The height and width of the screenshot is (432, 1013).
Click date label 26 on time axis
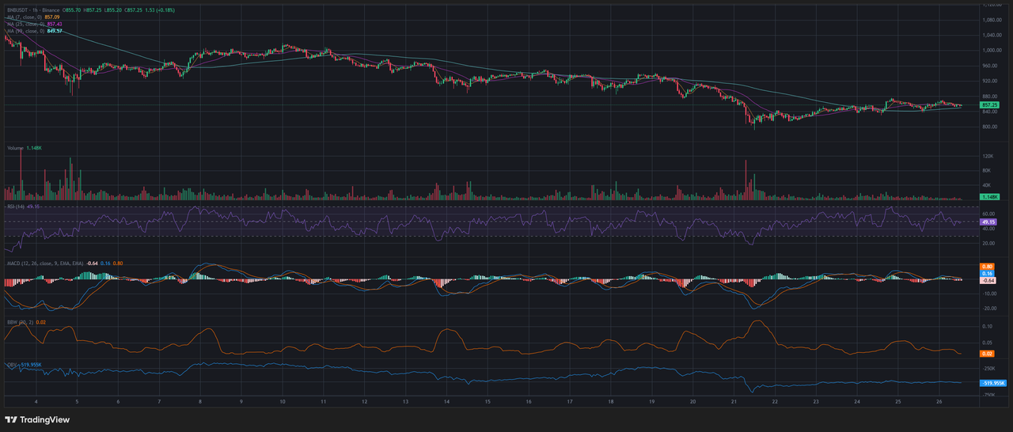tap(939, 402)
